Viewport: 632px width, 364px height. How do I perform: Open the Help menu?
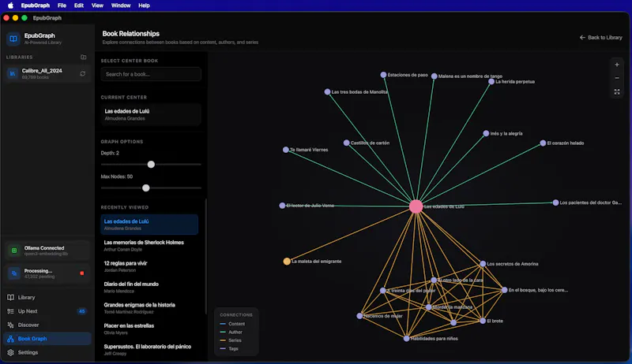click(144, 6)
